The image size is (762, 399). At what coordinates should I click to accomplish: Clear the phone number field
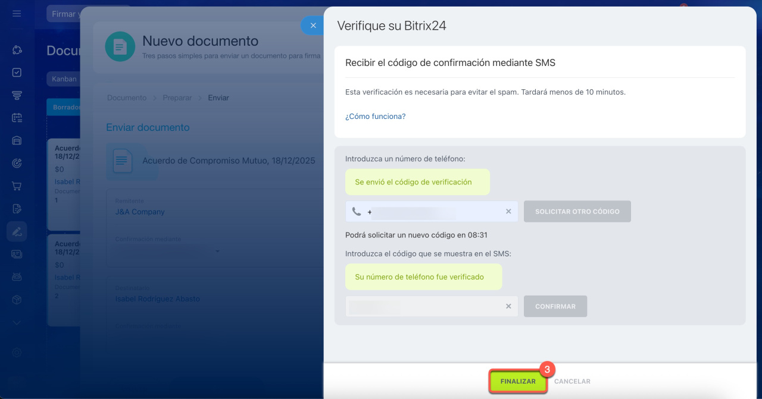[x=508, y=211]
